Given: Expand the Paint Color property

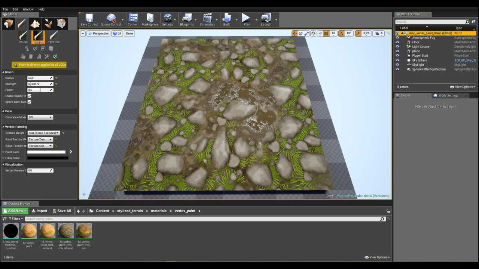Looking at the screenshot, I should point(3,152).
